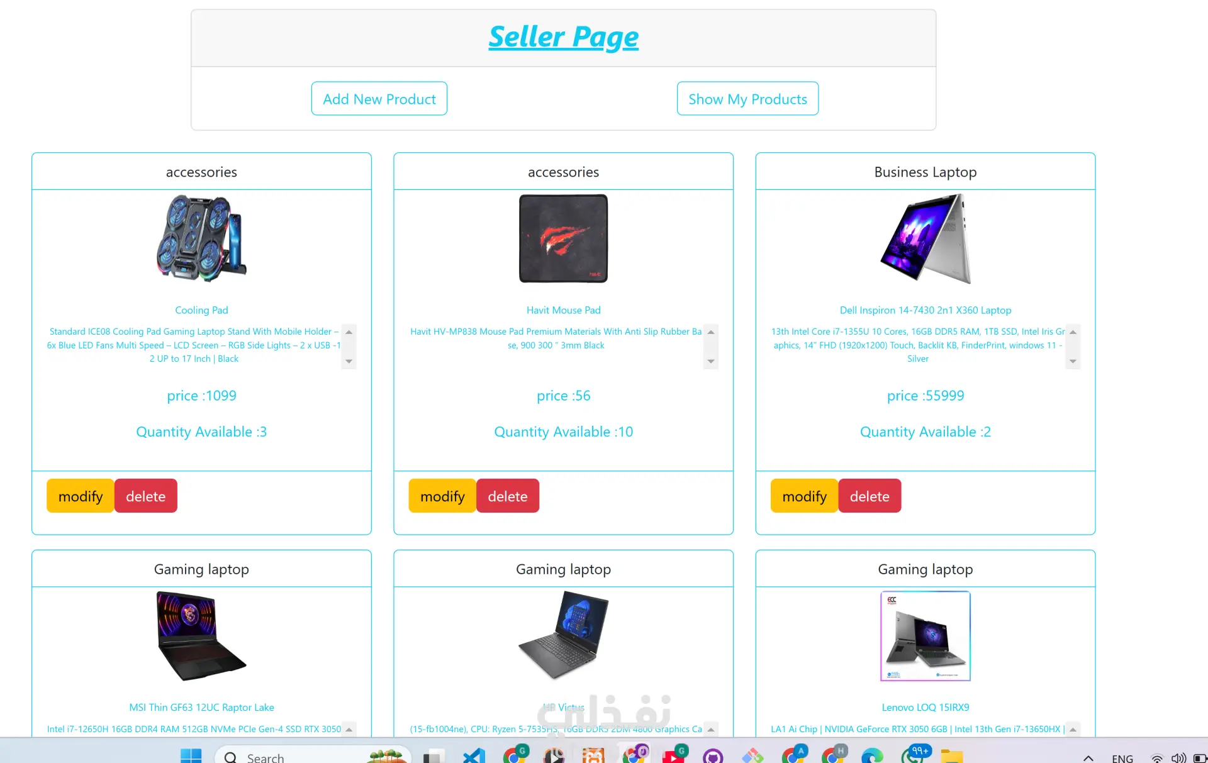1208x763 pixels.
Task: Click the Wi-Fi network tray icon
Action: pyautogui.click(x=1156, y=757)
